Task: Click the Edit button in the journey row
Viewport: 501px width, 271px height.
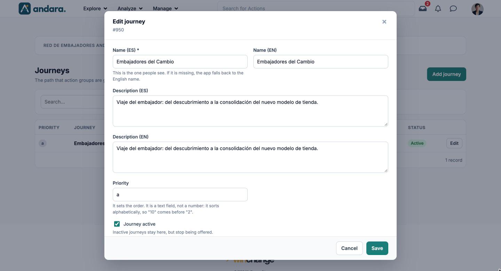Action: pyautogui.click(x=454, y=143)
